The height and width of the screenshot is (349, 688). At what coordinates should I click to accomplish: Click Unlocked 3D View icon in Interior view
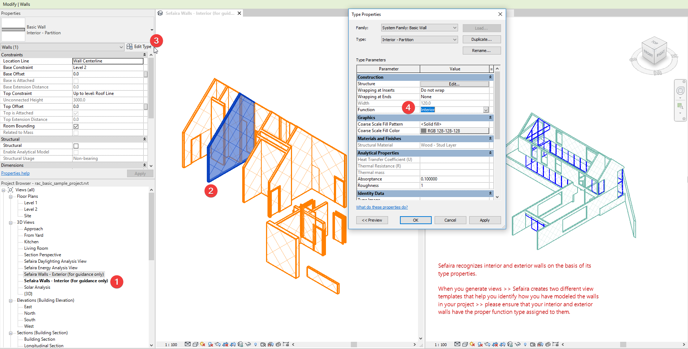pos(240,344)
